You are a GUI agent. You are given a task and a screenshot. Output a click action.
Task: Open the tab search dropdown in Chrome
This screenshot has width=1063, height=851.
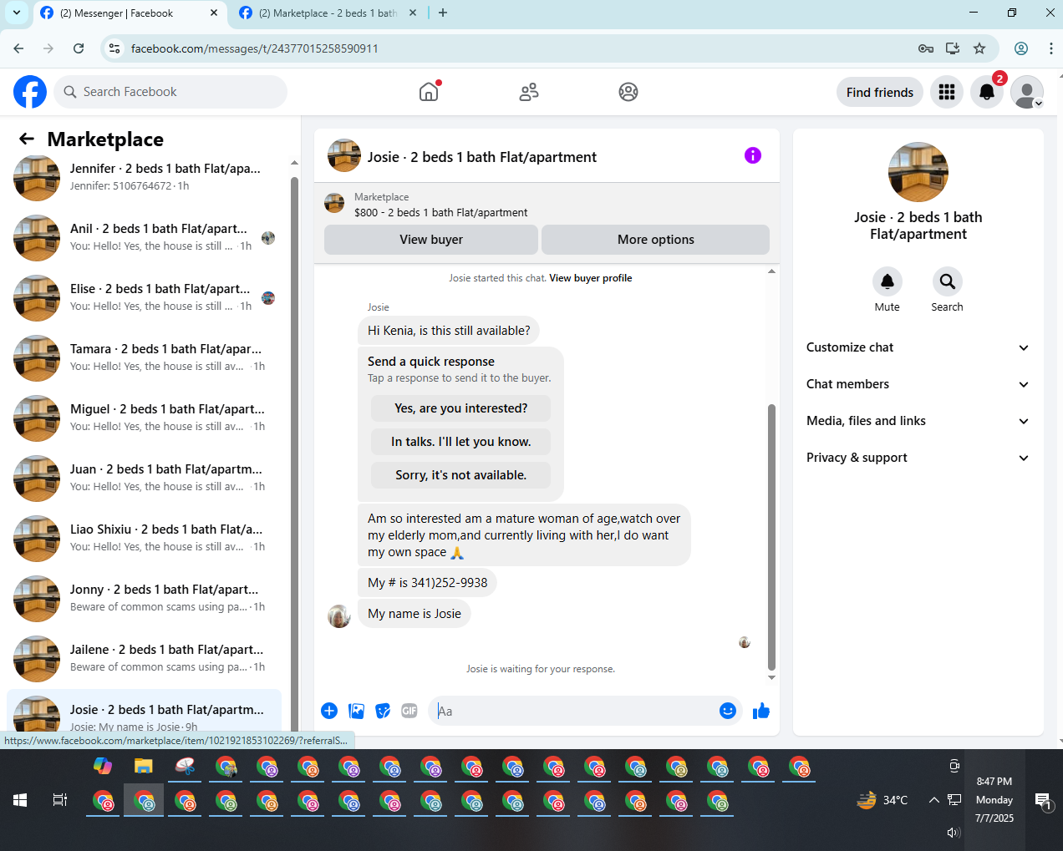[x=17, y=13]
